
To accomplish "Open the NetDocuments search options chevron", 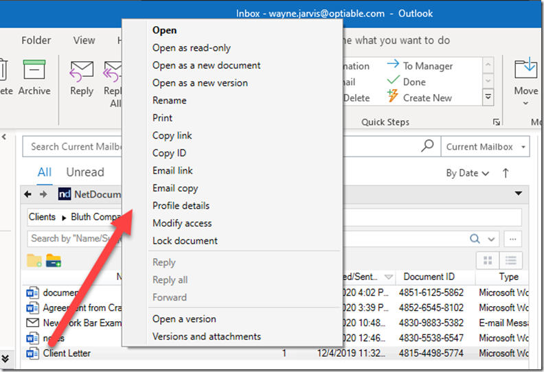I will [491, 239].
